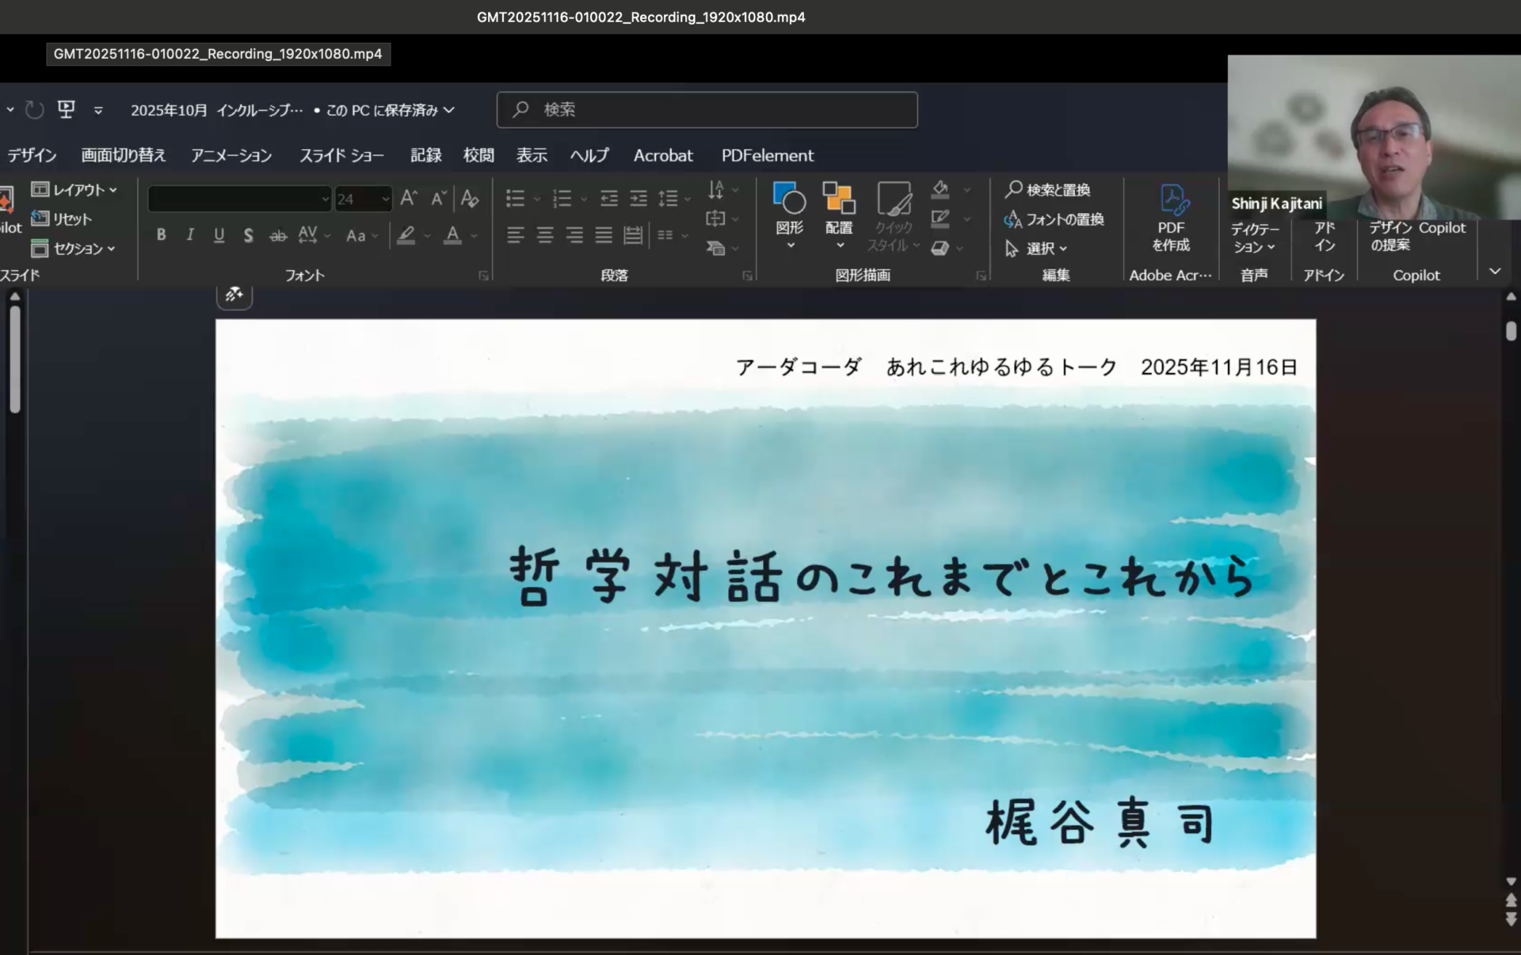The height and width of the screenshot is (955, 1521).
Task: Toggle text shadow formatting
Action: 248,235
